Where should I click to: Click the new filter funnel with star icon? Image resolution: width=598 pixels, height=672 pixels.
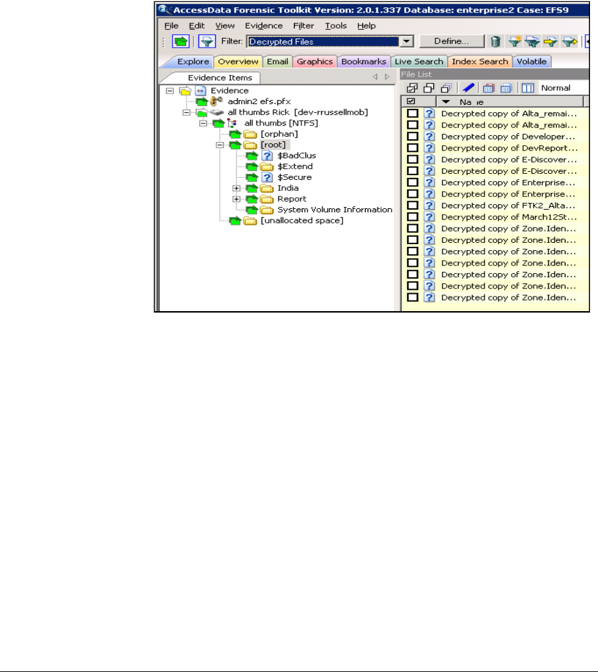[514, 42]
